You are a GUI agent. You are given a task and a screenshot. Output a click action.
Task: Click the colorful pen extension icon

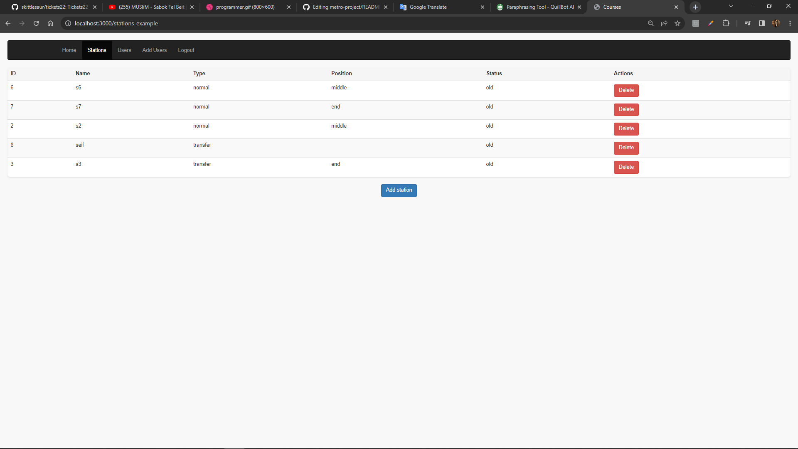point(711,23)
